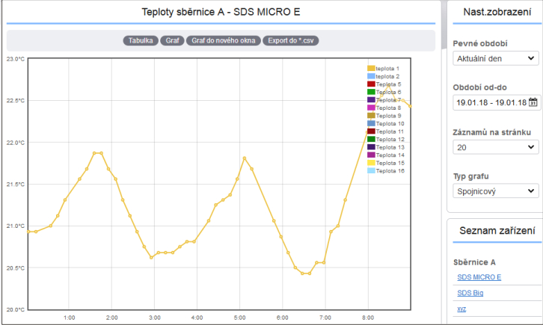Screen dimensions: 543x325
Task: Open the calendar date picker icon
Action: coord(533,102)
